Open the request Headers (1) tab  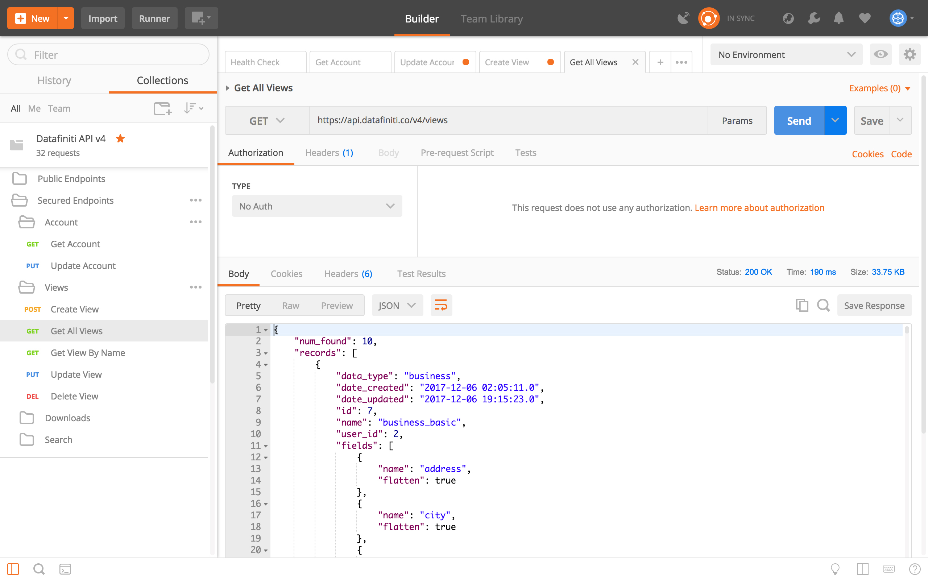329,153
